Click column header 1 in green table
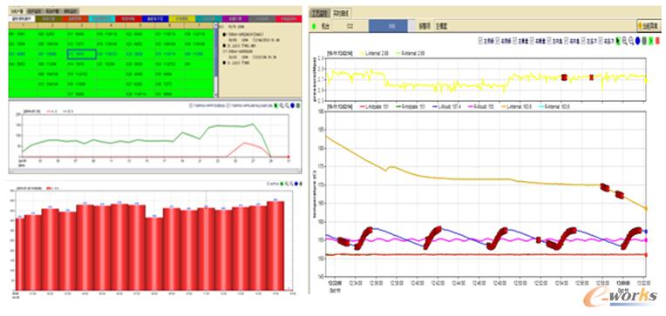 pos(23,25)
